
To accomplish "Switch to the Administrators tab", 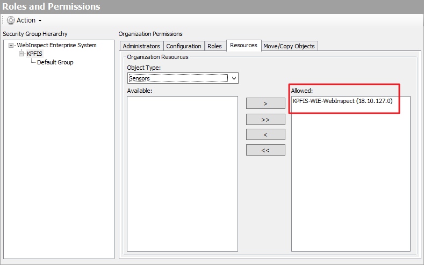I will tap(141, 46).
